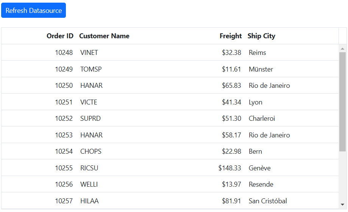Click the $65.83 freight cell
This screenshot has width=348, height=212.
[231, 86]
